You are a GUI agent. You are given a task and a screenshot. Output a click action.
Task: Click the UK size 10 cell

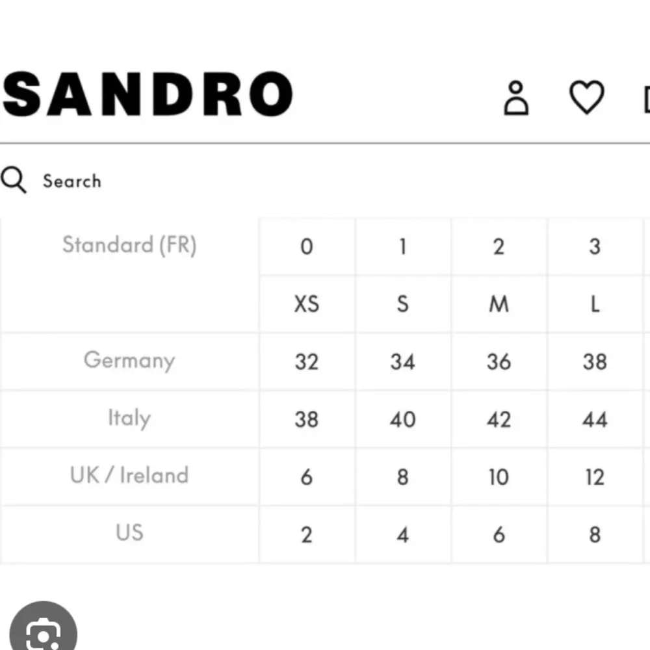tap(499, 477)
